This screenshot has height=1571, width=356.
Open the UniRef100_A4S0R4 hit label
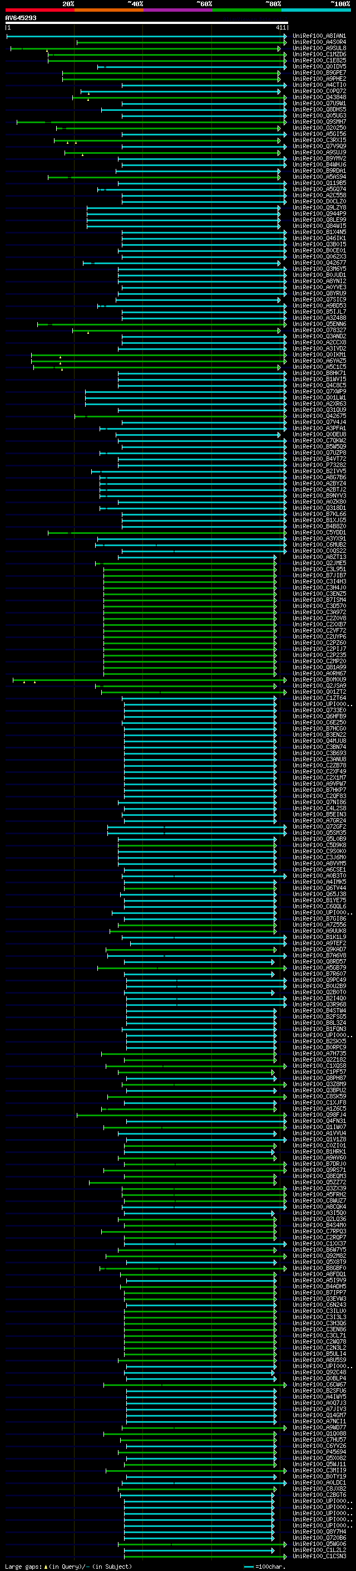[319, 42]
